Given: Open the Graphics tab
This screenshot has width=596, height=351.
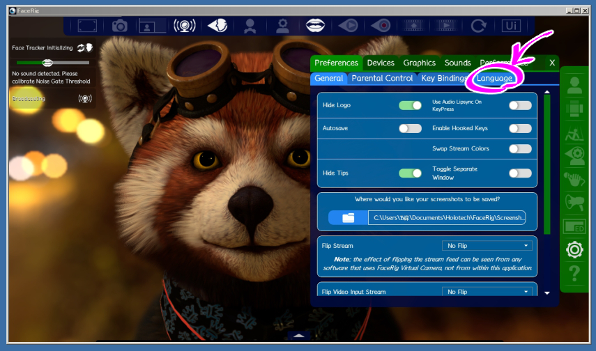Looking at the screenshot, I should click(419, 63).
